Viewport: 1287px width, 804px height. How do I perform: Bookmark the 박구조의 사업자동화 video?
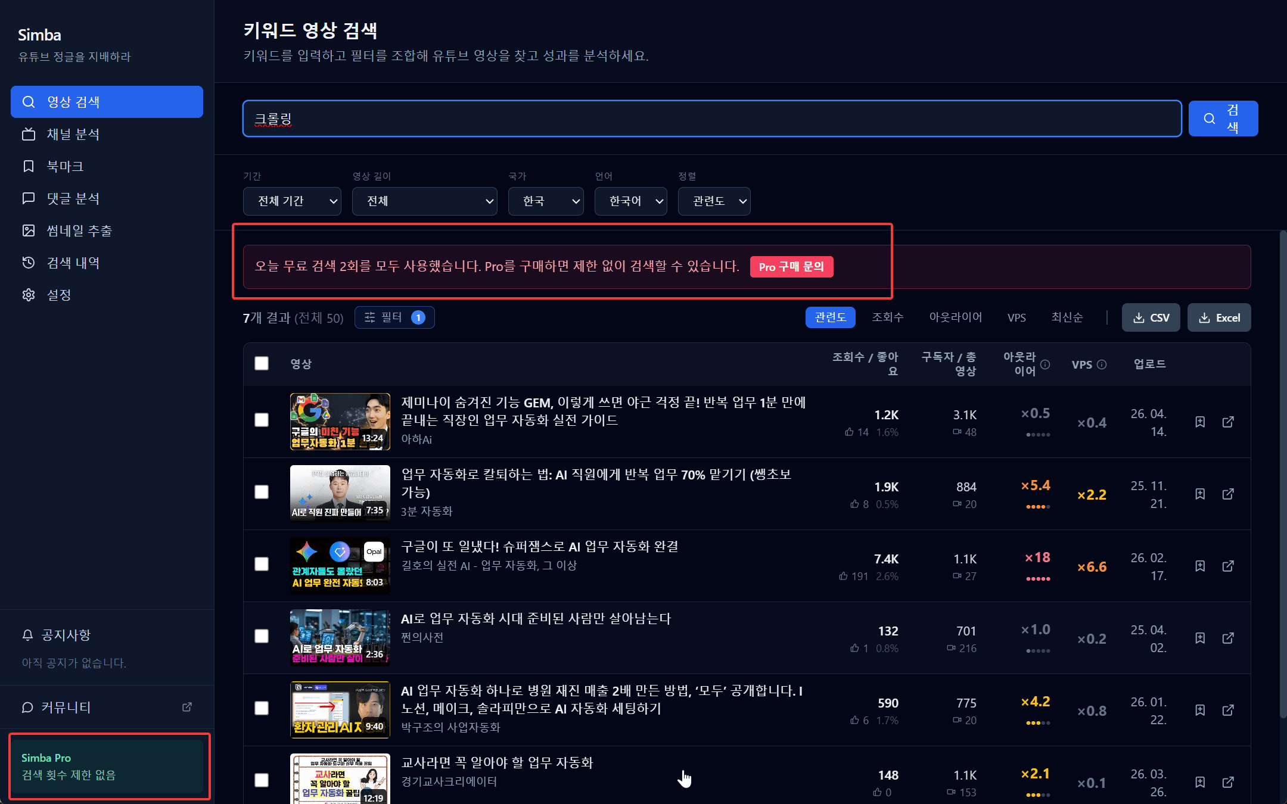pyautogui.click(x=1200, y=710)
